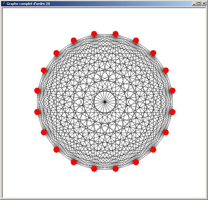Pick the left one of the two bottommost red vertices
The image size is (208, 200).
94,169
